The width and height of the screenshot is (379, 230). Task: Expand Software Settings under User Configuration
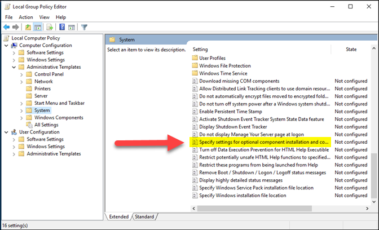tap(14, 139)
